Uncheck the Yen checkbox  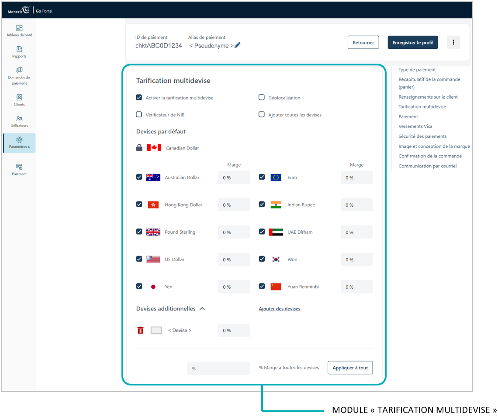pyautogui.click(x=139, y=286)
